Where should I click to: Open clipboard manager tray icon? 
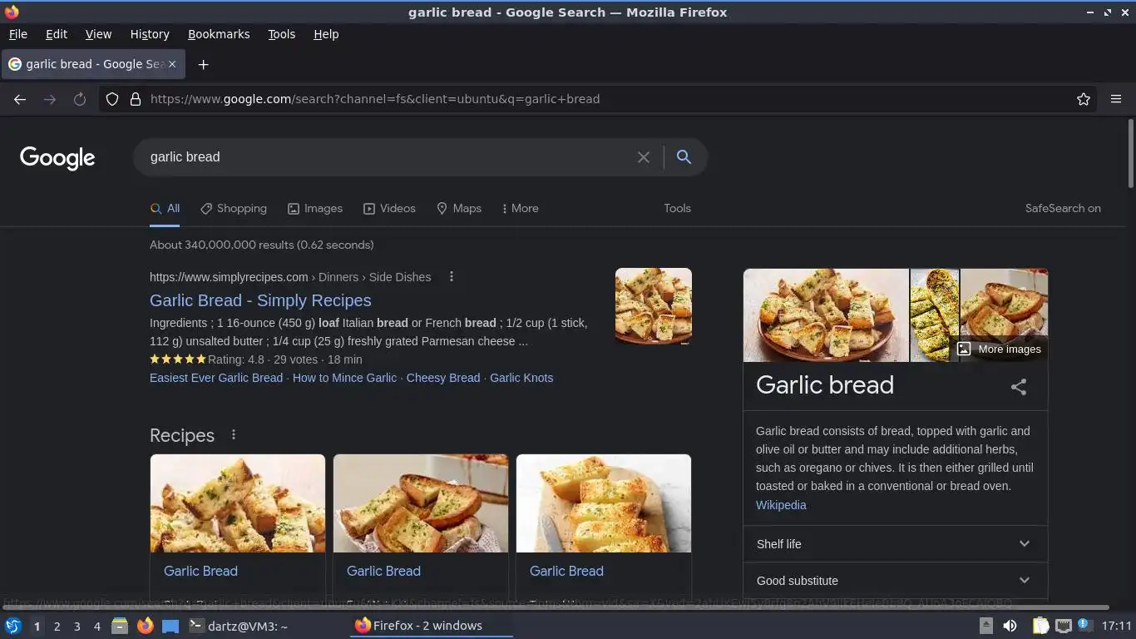pyautogui.click(x=1040, y=626)
